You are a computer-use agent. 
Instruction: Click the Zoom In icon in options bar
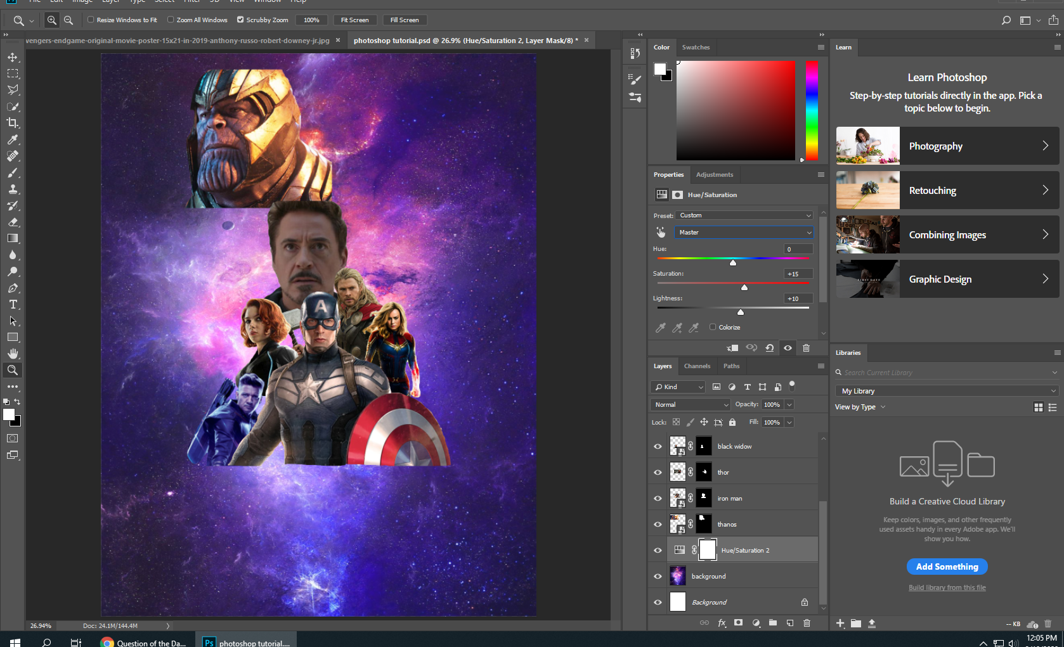[52, 20]
